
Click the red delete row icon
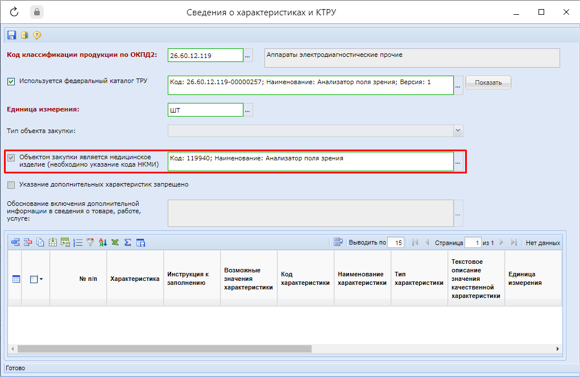(27, 242)
